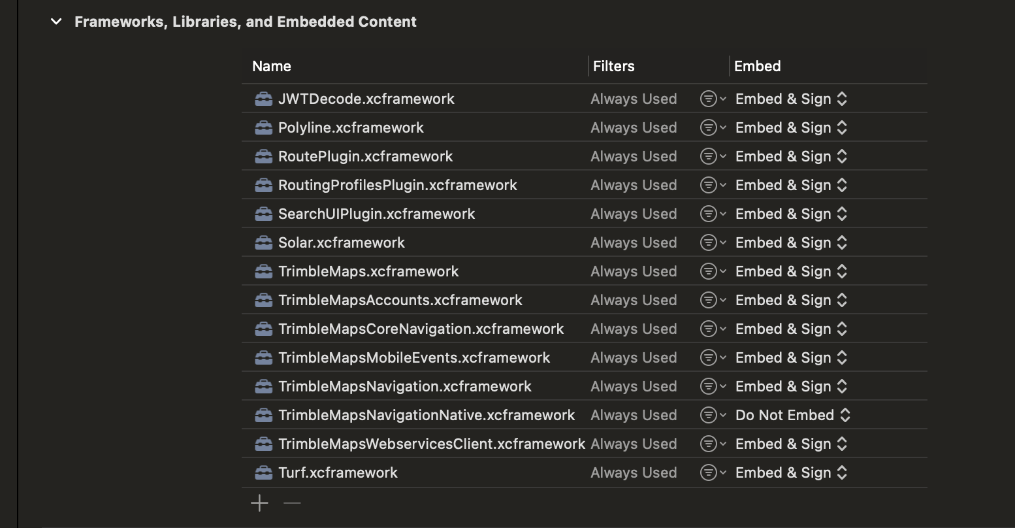Viewport: 1015px width, 528px height.
Task: Select the TrimbleMapsCoreNavigation.xcframework name text
Action: 421,329
